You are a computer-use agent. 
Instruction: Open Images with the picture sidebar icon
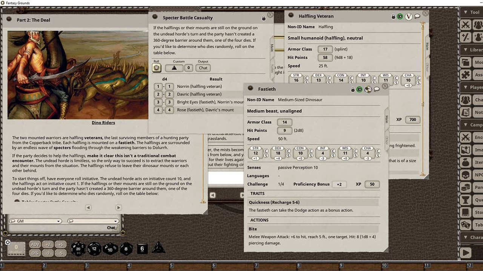466,149
